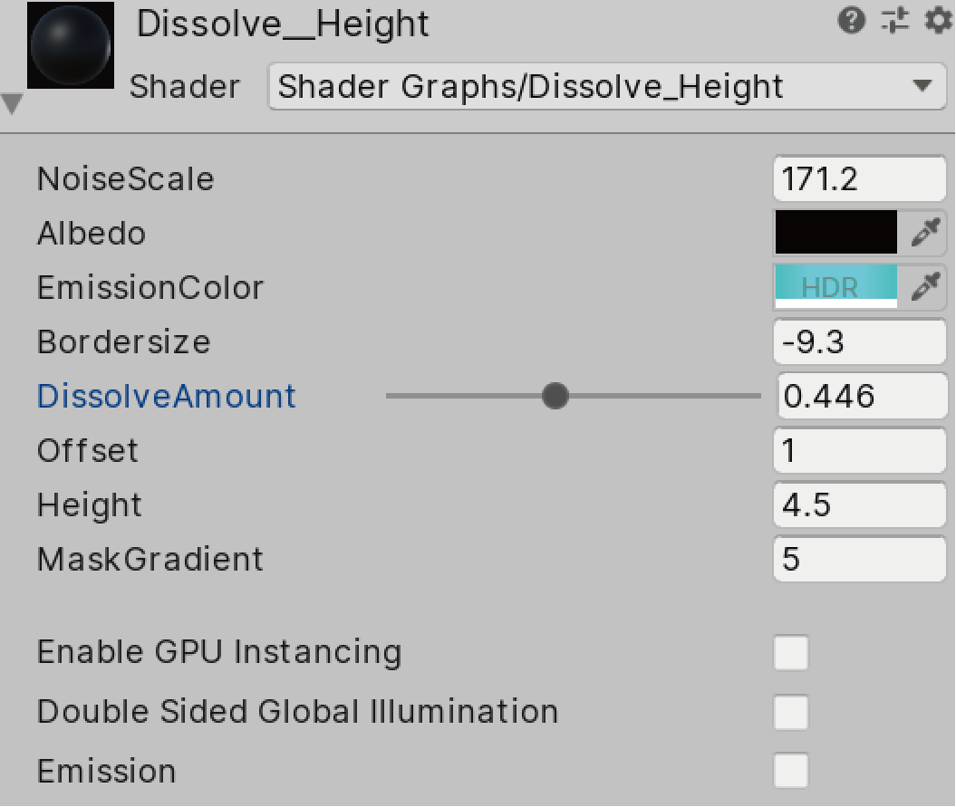Toggle Double Sided Global Illumination checkbox
The image size is (956, 807).
[x=791, y=712]
